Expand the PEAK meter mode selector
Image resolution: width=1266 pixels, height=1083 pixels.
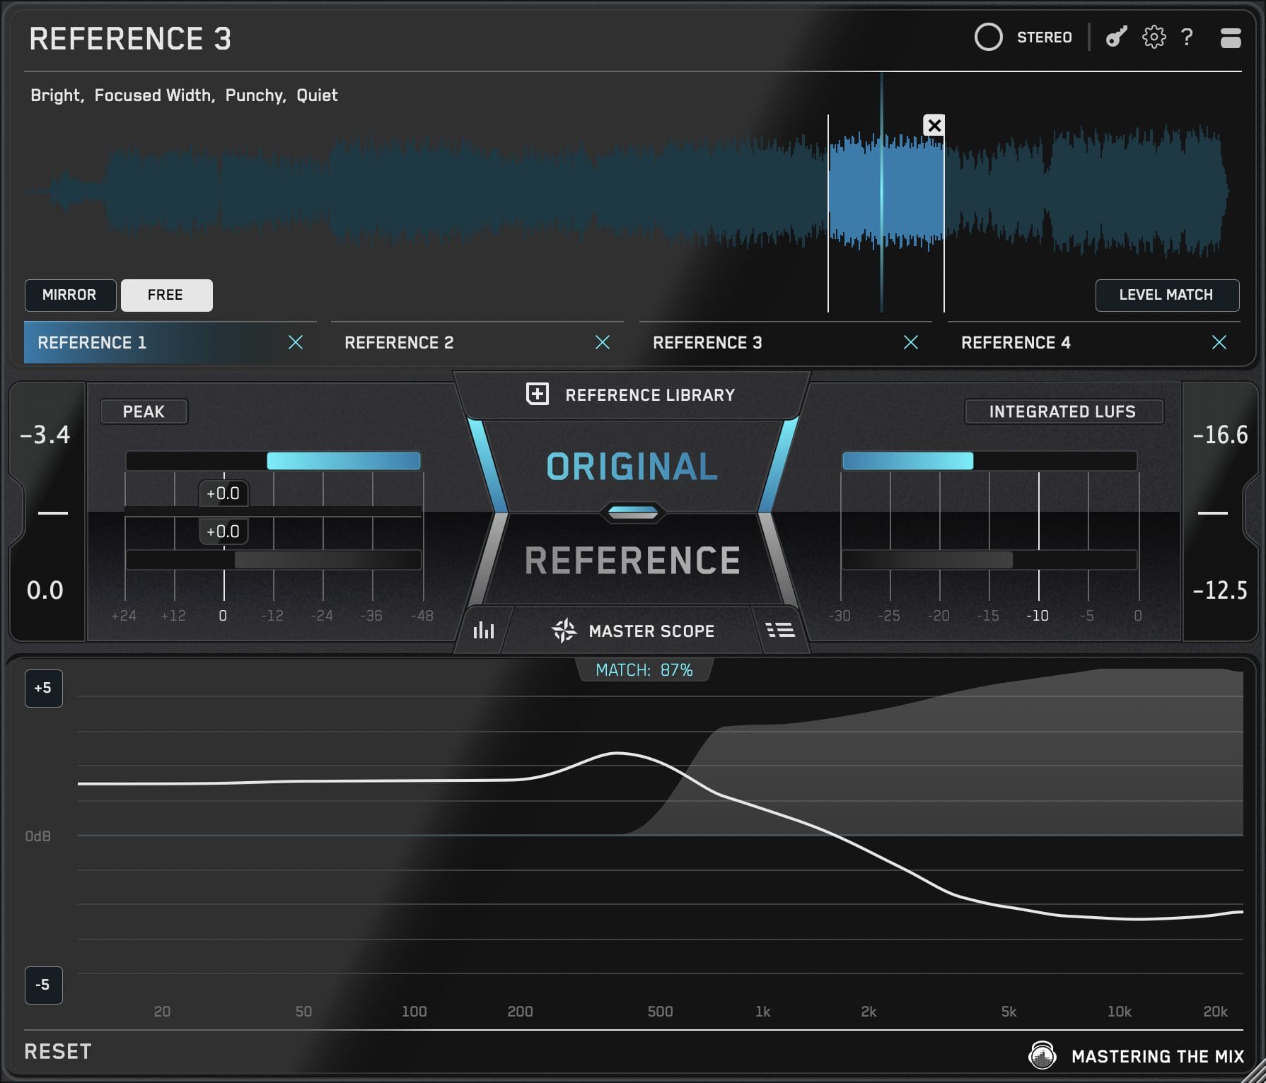coord(144,411)
